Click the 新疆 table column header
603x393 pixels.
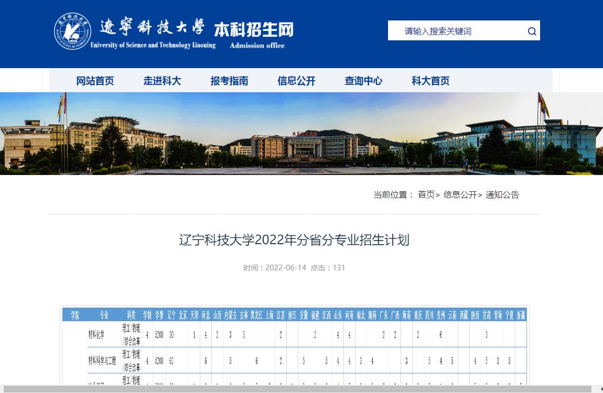coord(521,315)
